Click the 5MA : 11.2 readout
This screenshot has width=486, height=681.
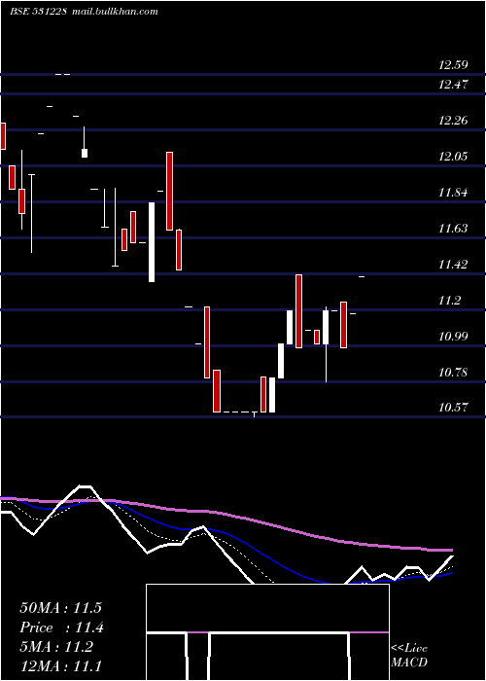tap(56, 648)
